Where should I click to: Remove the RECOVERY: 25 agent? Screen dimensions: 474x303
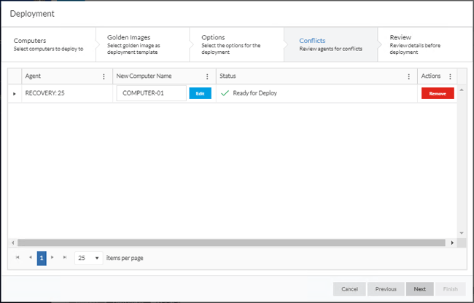(438, 93)
